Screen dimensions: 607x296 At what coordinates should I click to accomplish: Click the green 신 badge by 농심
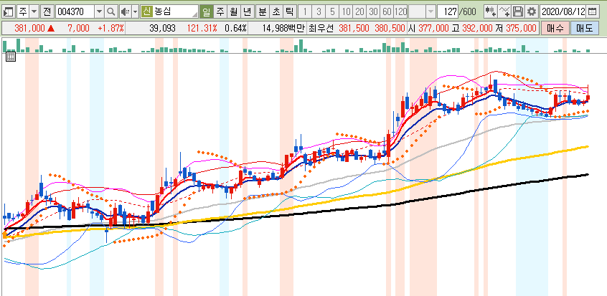pyautogui.click(x=146, y=11)
